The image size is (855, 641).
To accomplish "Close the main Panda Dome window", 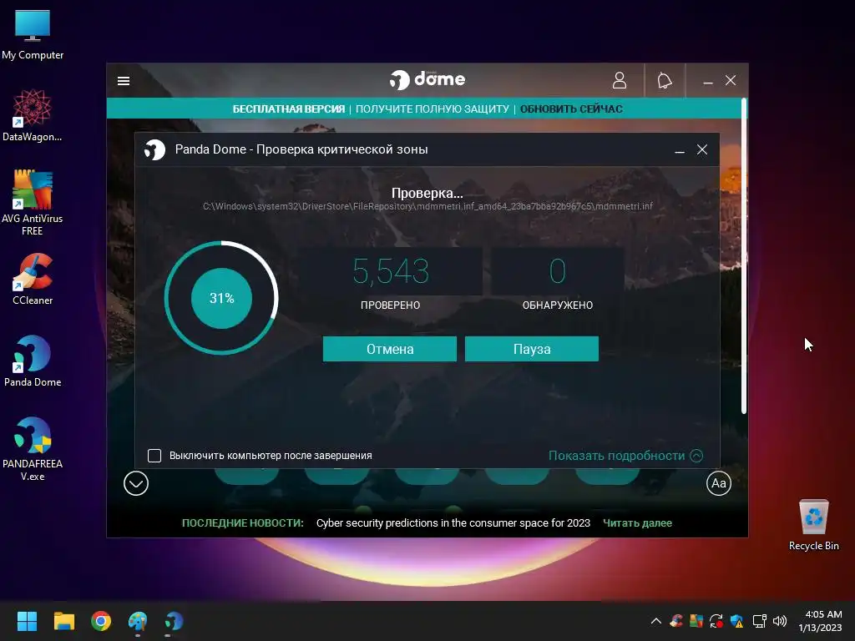I will click(731, 81).
